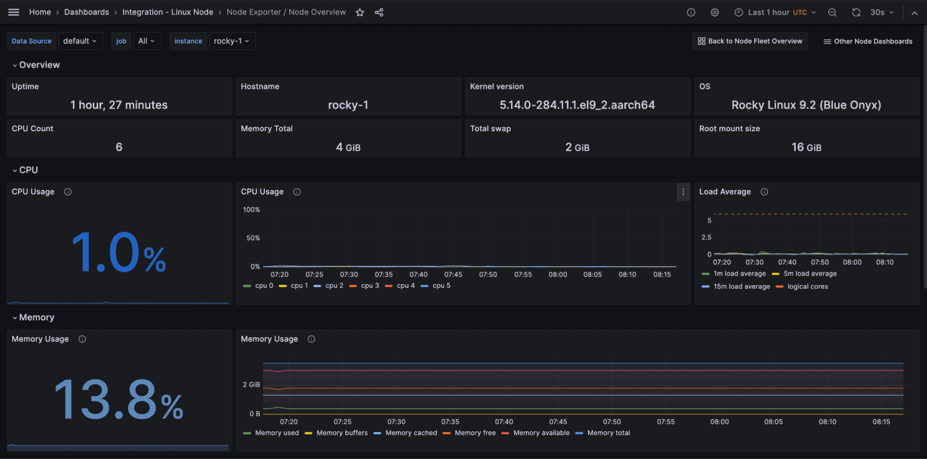Open the Data Source link
Viewport: 927px width, 459px height.
pos(31,41)
